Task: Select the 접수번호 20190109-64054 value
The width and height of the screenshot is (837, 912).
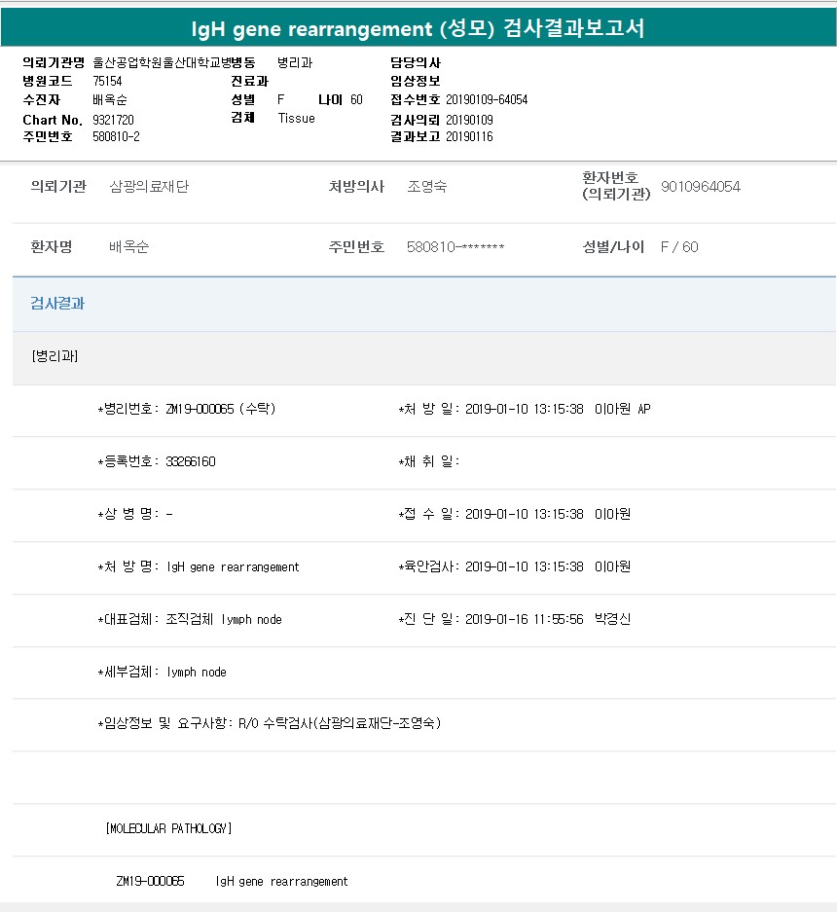Action: pos(487,100)
